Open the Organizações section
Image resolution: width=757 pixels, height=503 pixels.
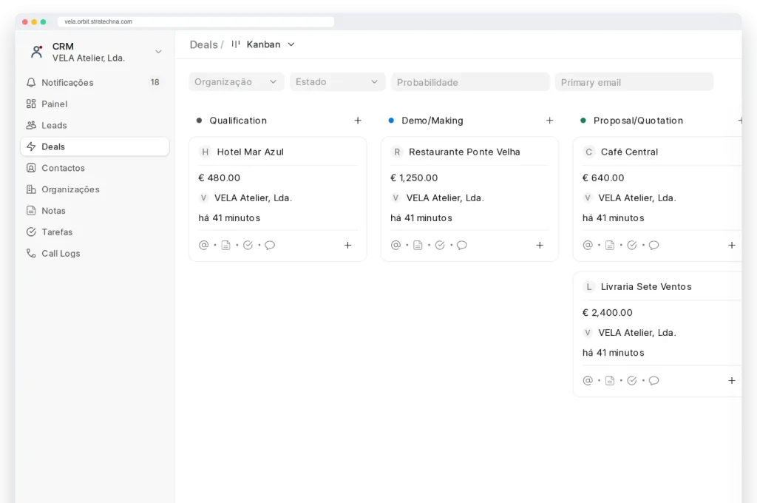tap(95, 189)
